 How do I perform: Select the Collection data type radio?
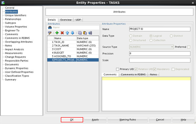(x=151, y=40)
